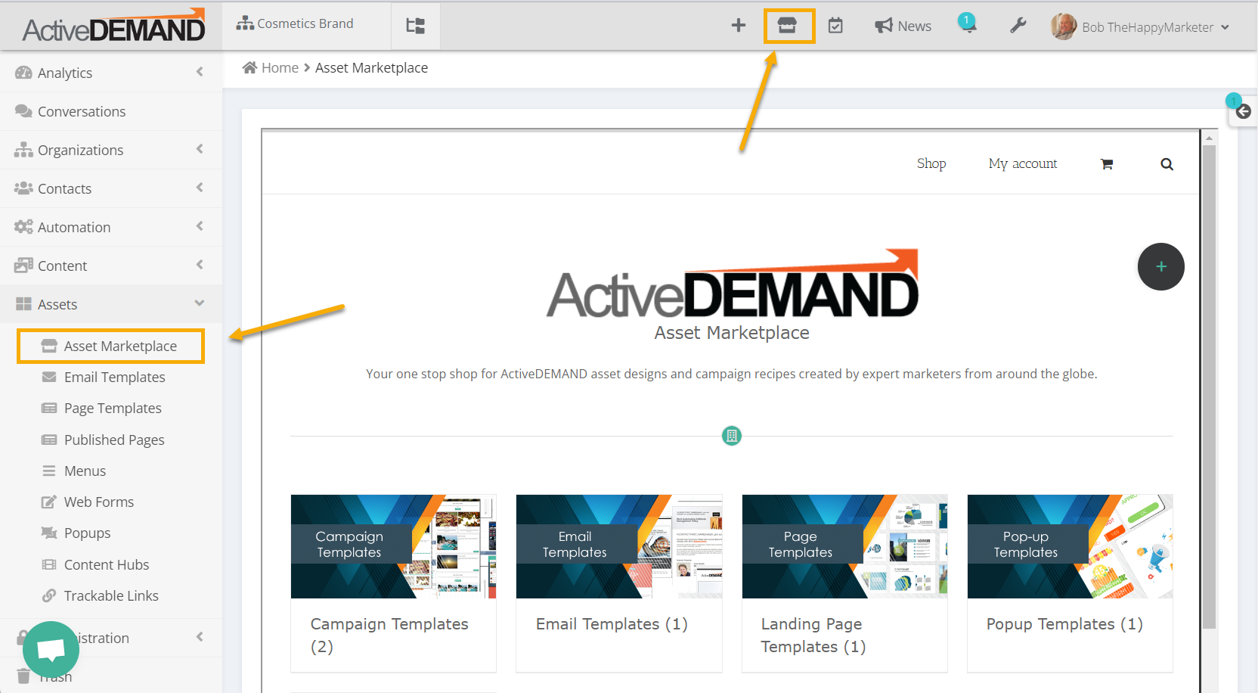This screenshot has width=1258, height=693.
Task: Click the Page Templates thumbnail image
Action: [x=844, y=546]
